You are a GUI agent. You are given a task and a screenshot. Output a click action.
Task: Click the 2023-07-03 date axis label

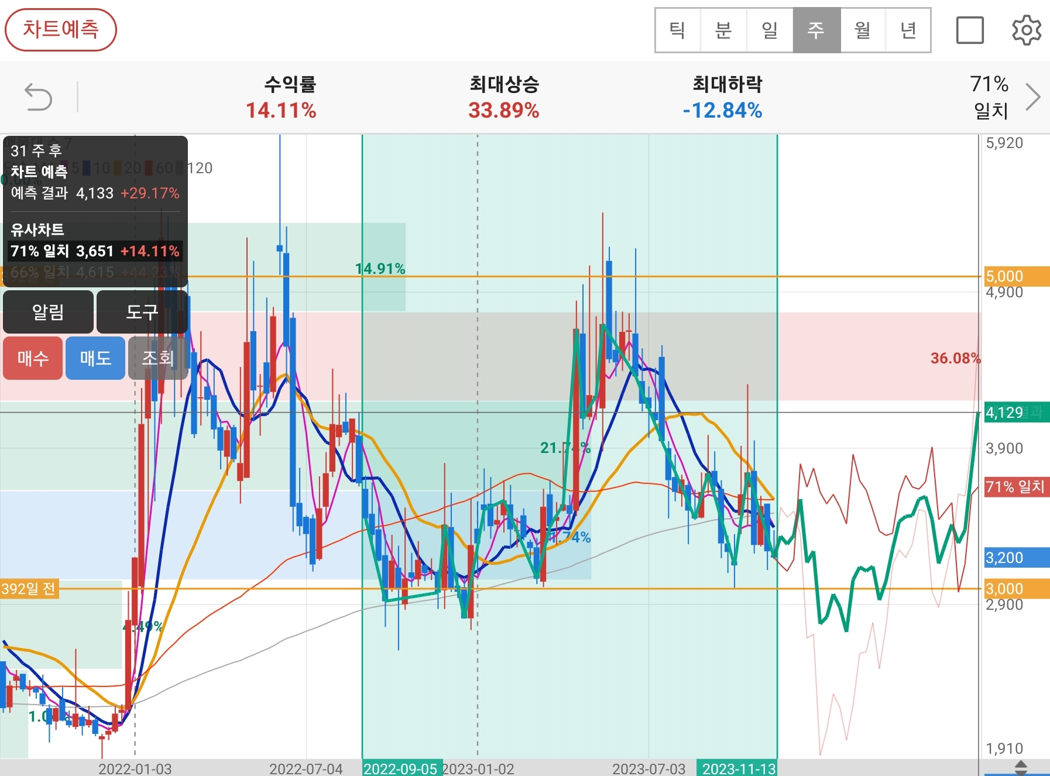648,768
